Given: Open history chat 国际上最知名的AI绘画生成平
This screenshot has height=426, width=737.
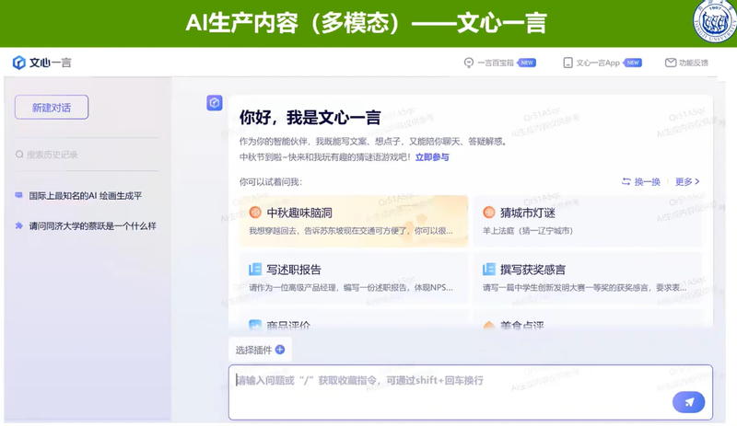Looking at the screenshot, I should (85, 196).
